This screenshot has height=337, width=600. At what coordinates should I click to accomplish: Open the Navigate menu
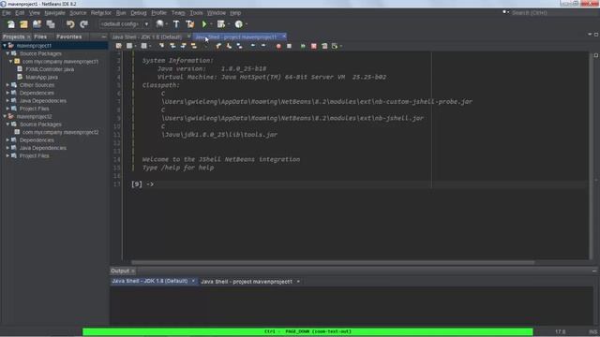[x=54, y=12]
